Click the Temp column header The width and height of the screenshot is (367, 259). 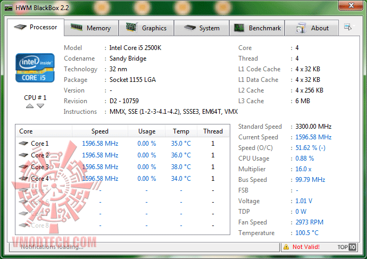click(x=181, y=131)
